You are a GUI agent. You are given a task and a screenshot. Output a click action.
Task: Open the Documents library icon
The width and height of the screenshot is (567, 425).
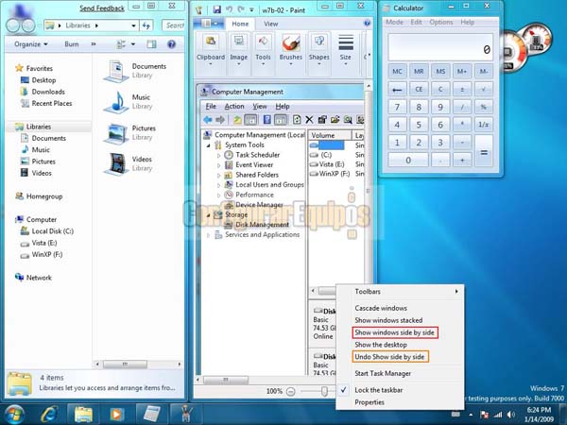pos(117,71)
